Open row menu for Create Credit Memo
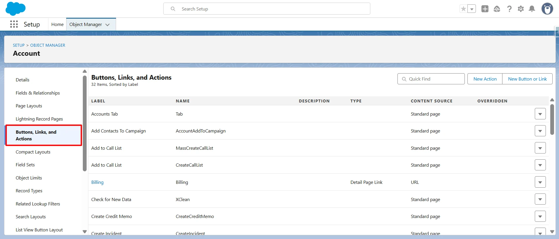Image resolution: width=559 pixels, height=239 pixels. click(540, 216)
